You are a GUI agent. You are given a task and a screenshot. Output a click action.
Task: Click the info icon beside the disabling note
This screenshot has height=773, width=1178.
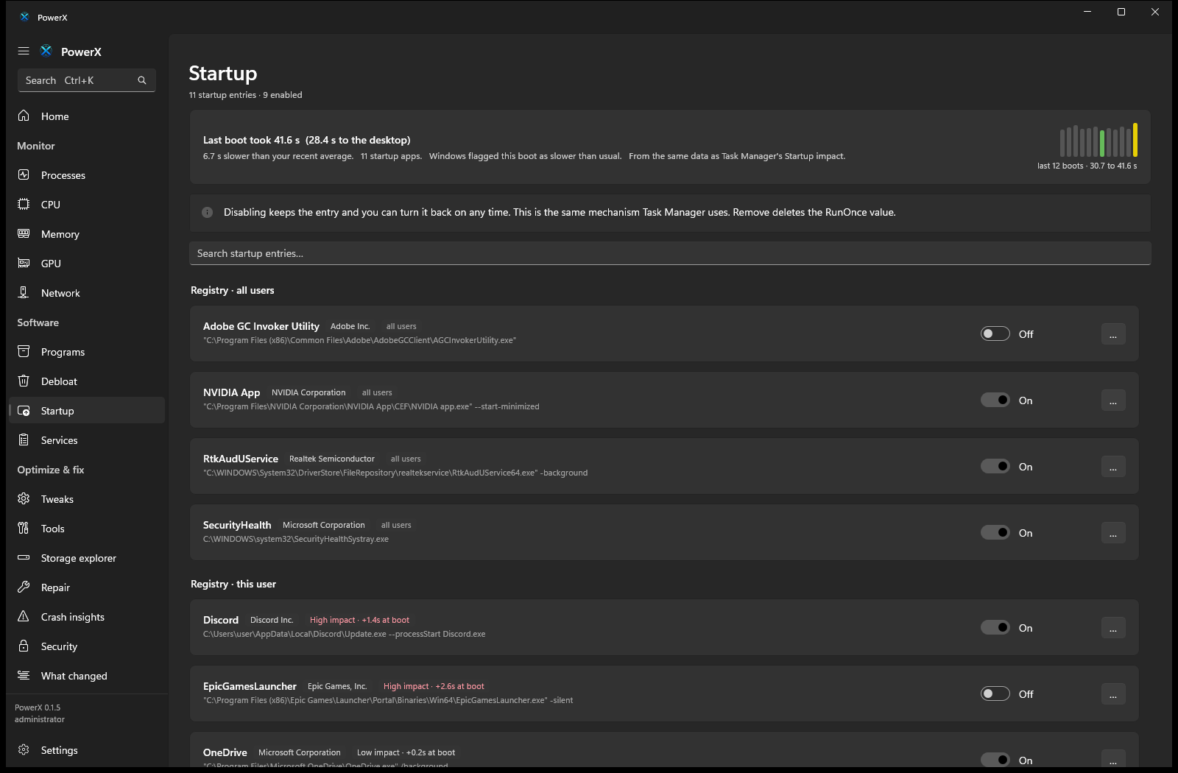pyautogui.click(x=208, y=213)
